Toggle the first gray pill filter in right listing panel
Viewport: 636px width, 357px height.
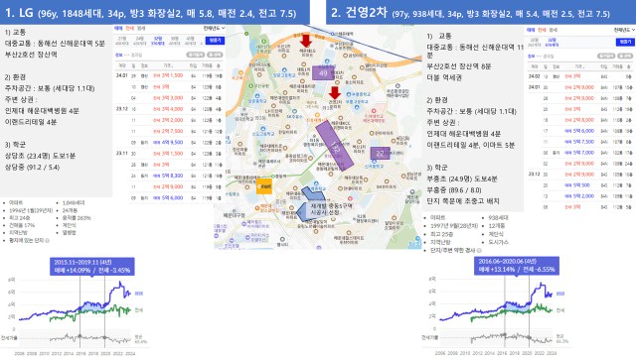click(606, 56)
